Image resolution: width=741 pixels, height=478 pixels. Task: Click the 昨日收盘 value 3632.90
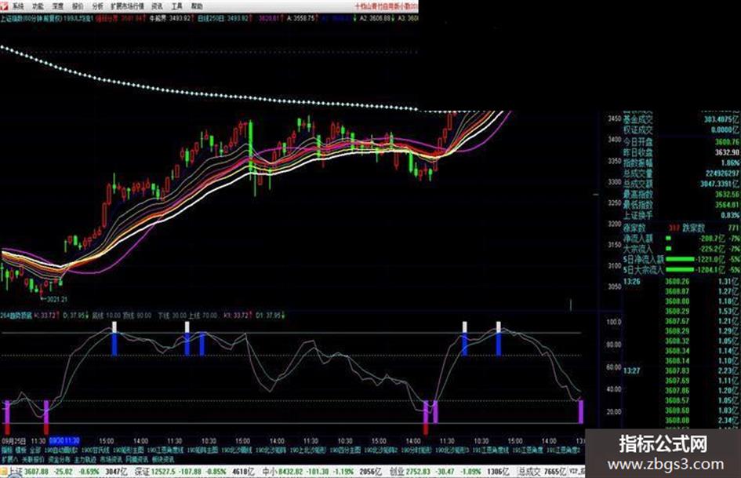pos(727,152)
